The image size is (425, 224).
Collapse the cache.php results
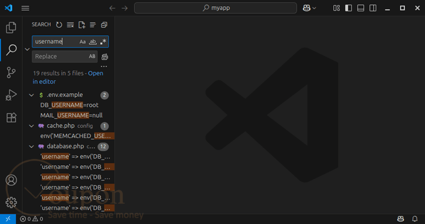31,126
